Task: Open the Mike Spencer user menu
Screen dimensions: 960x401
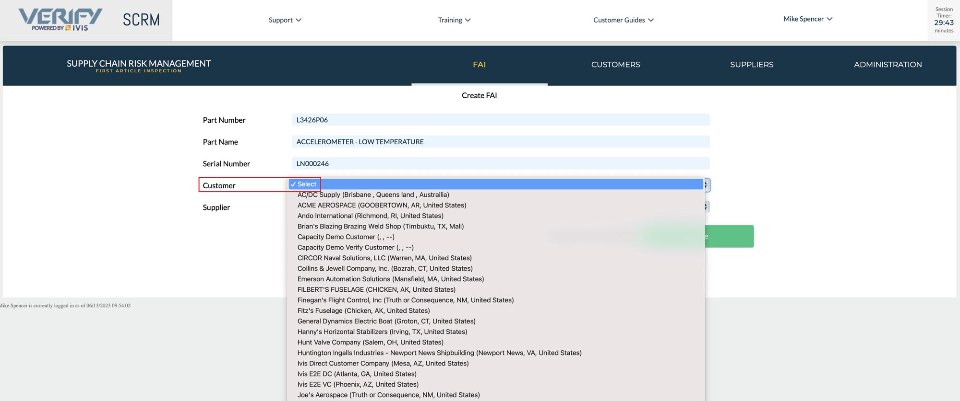Action: [808, 19]
